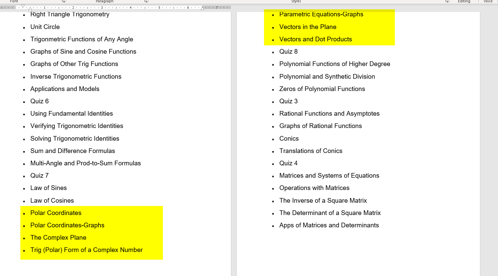This screenshot has height=276, width=498.
Task: Click 'Zeros of Polynomial Functions' line
Action: click(322, 89)
